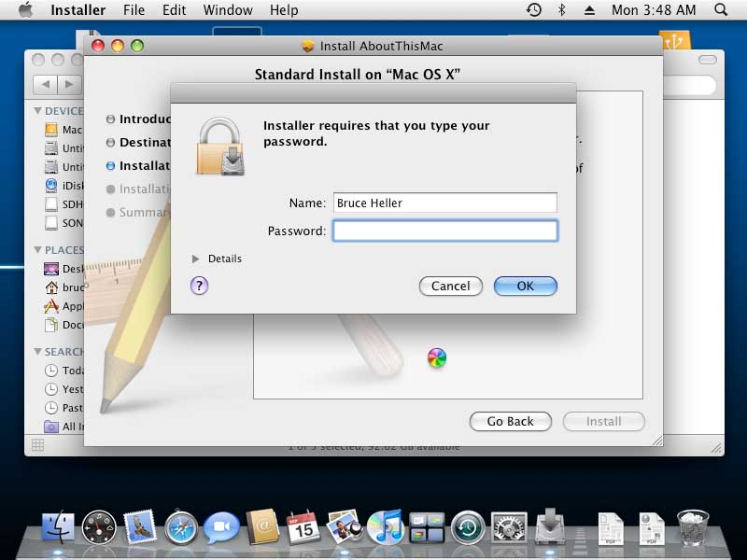
Task: Go Back in the installer window
Action: pos(510,422)
